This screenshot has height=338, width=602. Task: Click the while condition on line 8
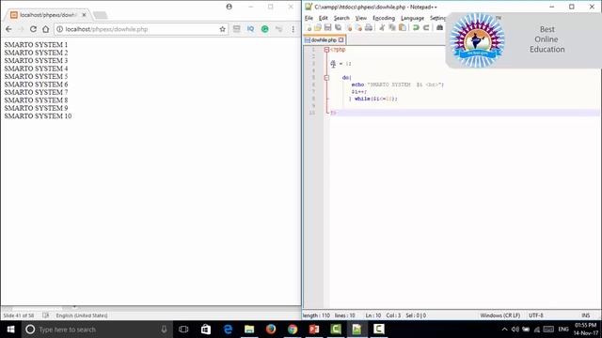[375, 99]
